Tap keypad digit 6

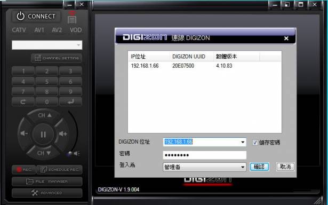70,82
